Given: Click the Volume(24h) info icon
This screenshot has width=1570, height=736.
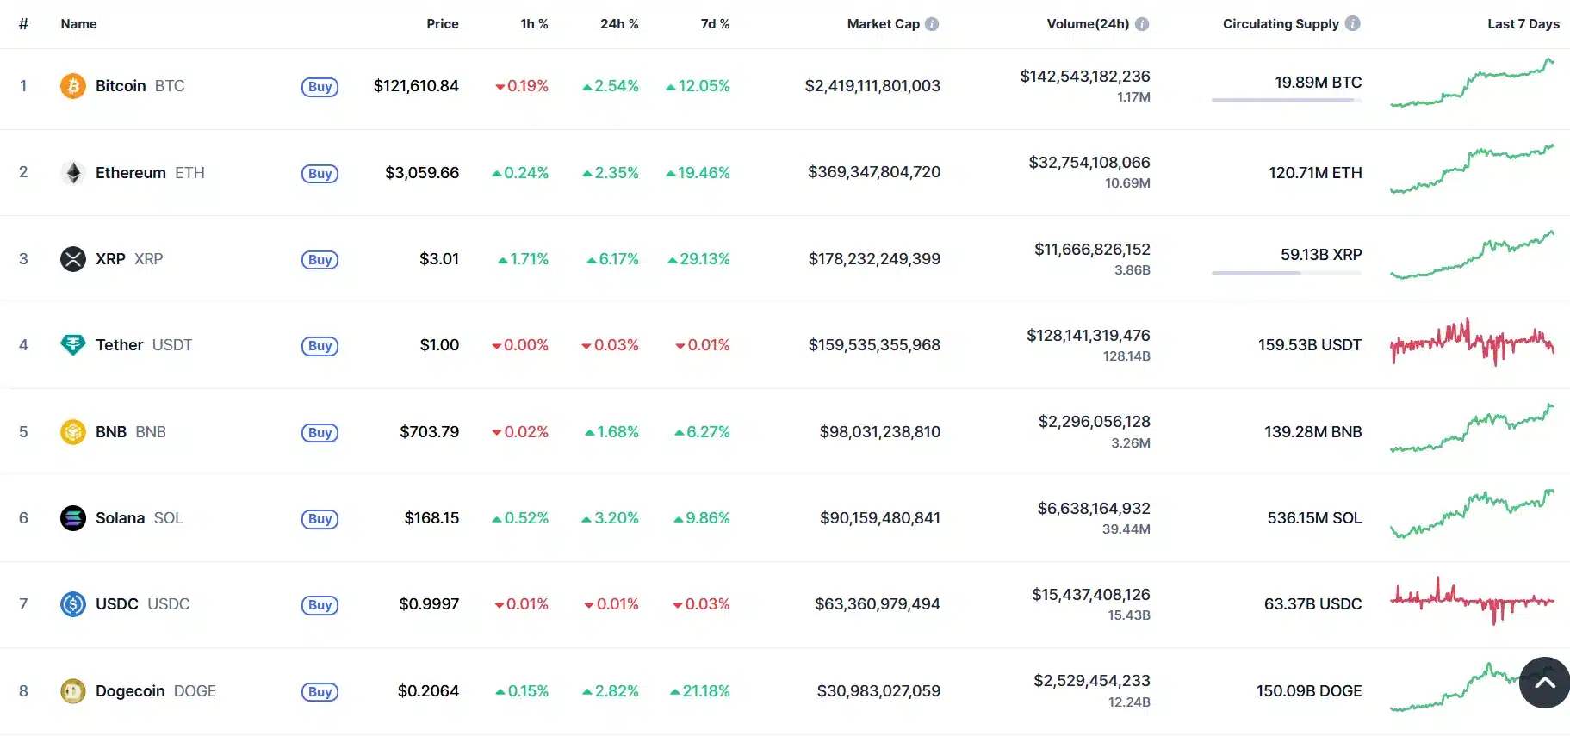Looking at the screenshot, I should point(1143,24).
